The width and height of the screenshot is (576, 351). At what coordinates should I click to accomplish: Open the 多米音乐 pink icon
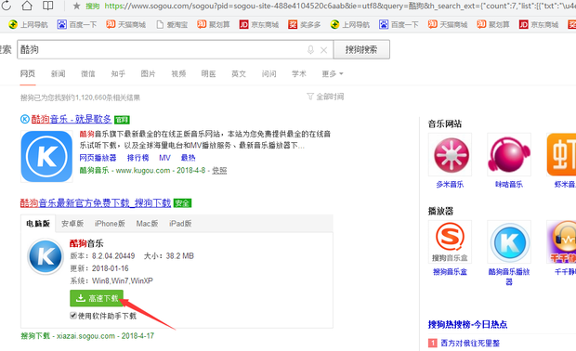point(450,154)
